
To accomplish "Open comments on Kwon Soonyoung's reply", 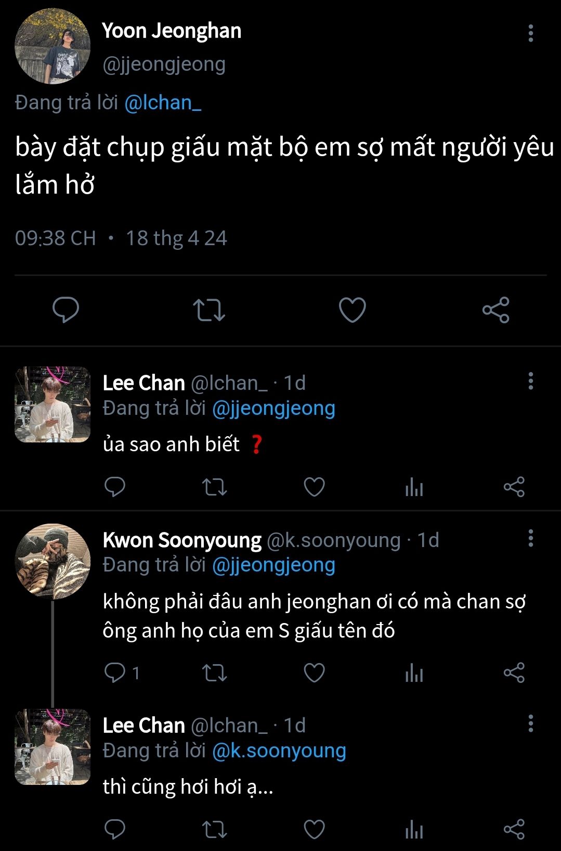I will 115,673.
